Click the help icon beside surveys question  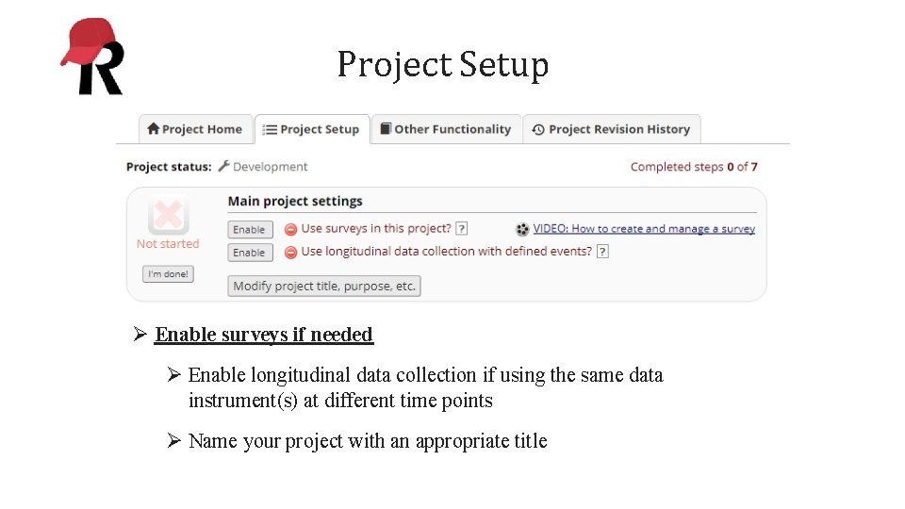pyautogui.click(x=461, y=229)
